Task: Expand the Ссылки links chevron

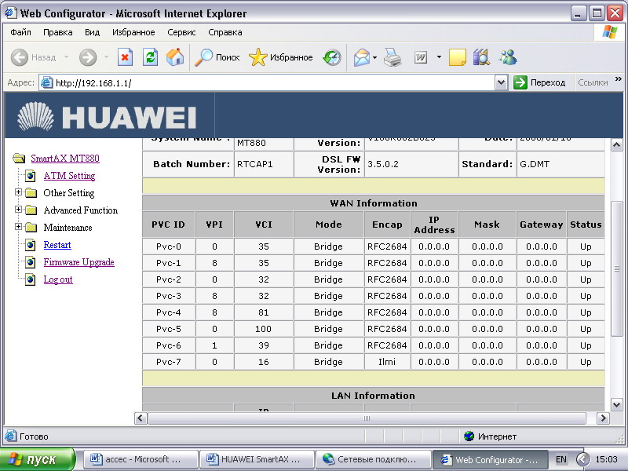Action: [619, 79]
